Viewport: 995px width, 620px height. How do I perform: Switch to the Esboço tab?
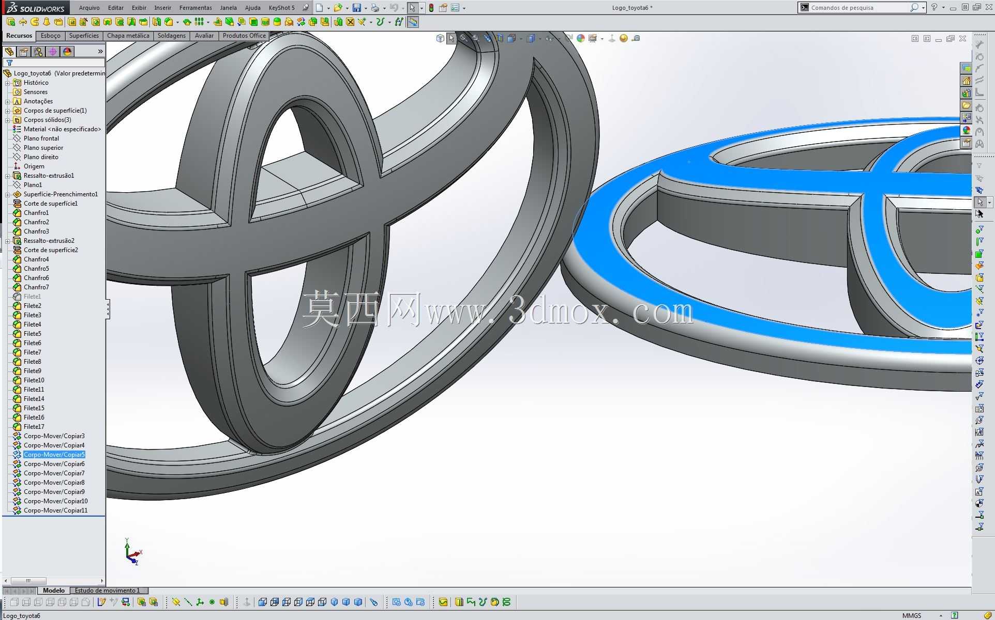pos(51,36)
